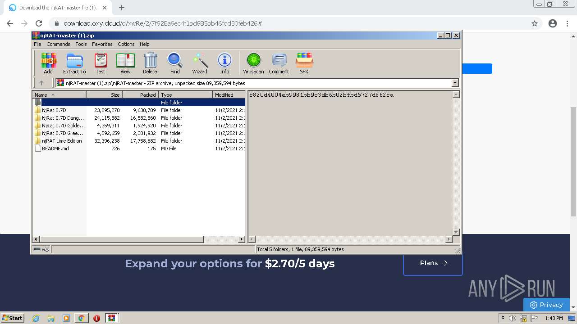Open the Favorites menu

pos(102,44)
